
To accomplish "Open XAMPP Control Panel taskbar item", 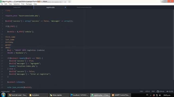I will point(121,95).
